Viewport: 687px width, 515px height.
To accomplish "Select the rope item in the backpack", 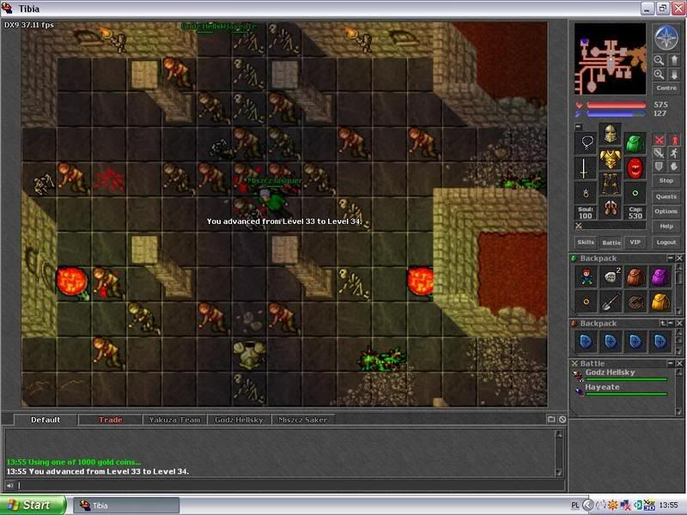I will [635, 302].
